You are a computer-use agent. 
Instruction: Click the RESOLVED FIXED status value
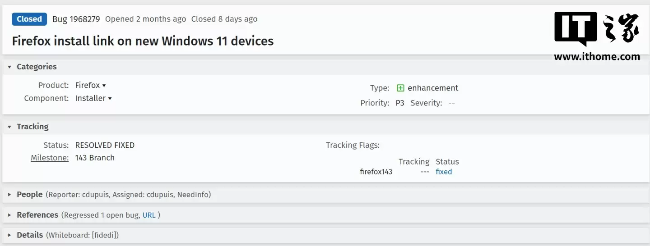click(x=105, y=145)
